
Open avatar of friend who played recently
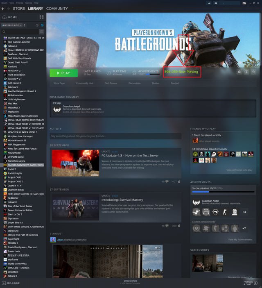point(195,141)
